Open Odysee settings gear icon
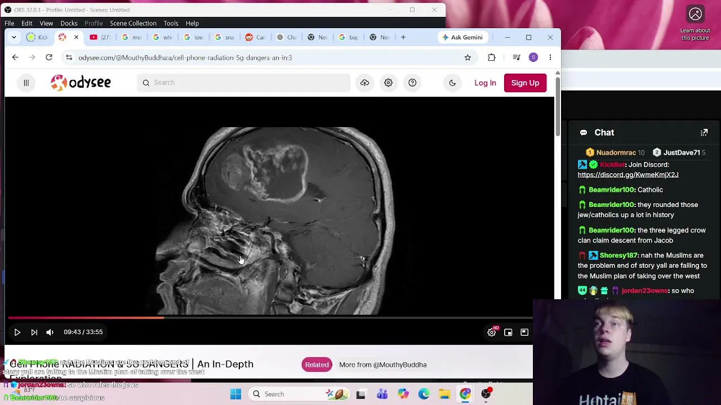The height and width of the screenshot is (405, 721). 388,83
